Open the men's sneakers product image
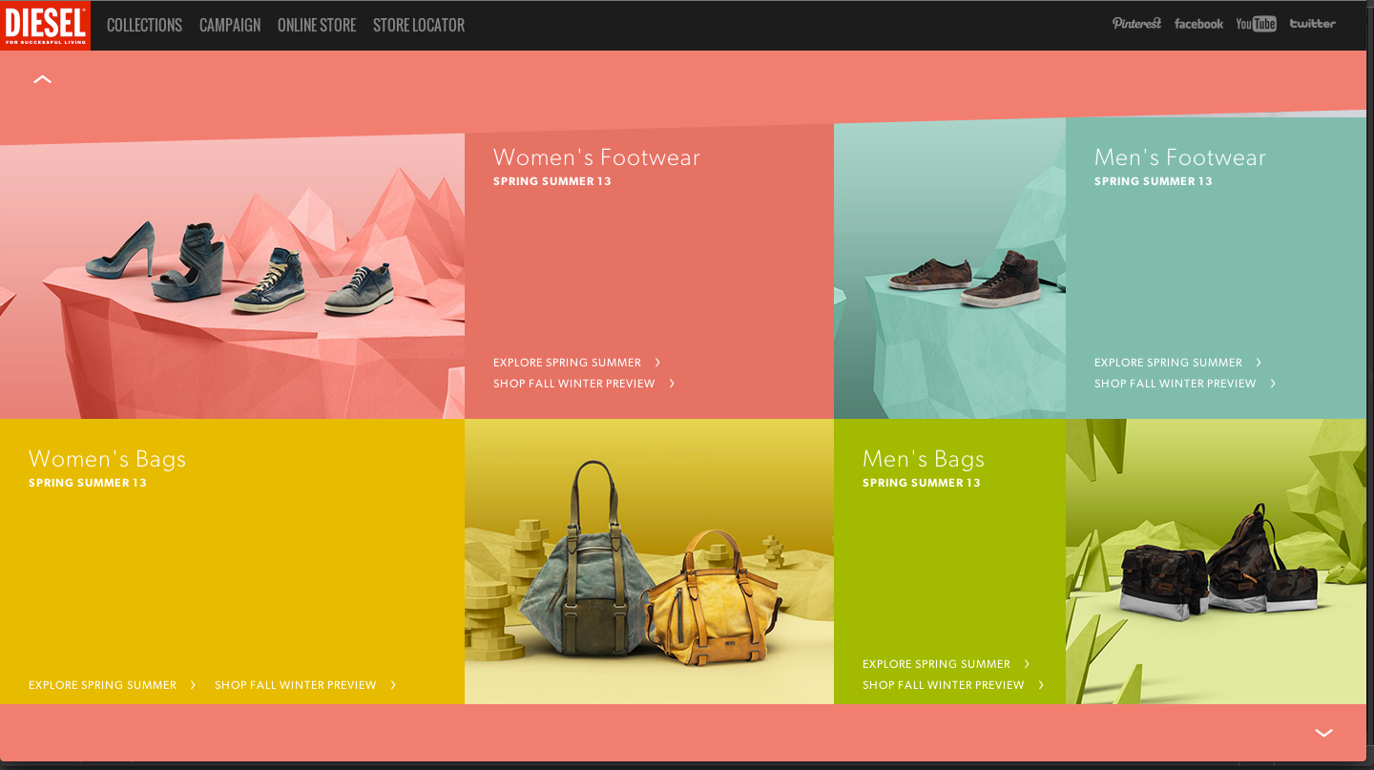 [949, 268]
